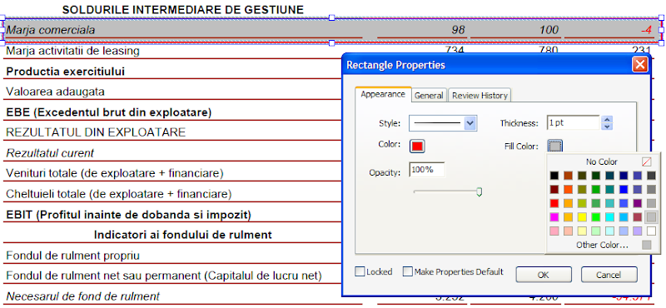
Task: Click the 'Productia exercitiului' row
Action: 66,72
